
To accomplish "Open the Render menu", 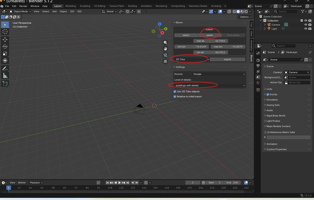I will (x=23, y=6).
